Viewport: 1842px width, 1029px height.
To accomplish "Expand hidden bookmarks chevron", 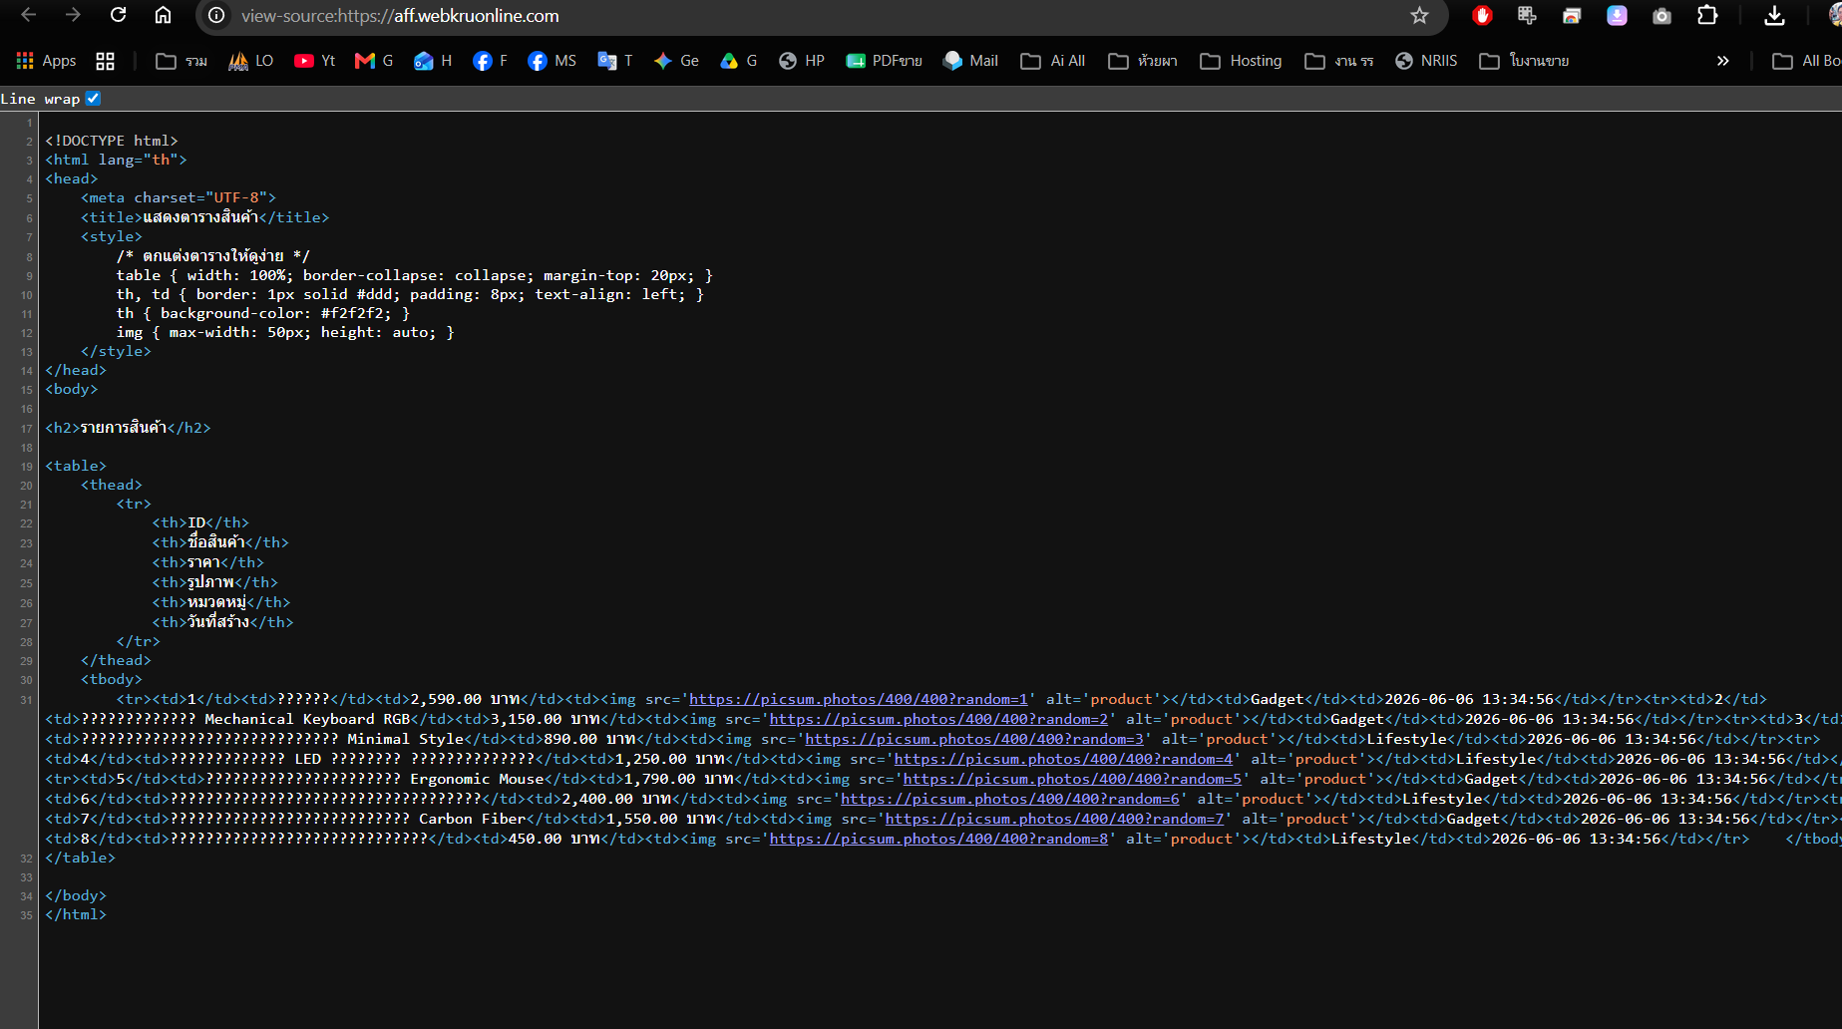I will click(x=1722, y=61).
